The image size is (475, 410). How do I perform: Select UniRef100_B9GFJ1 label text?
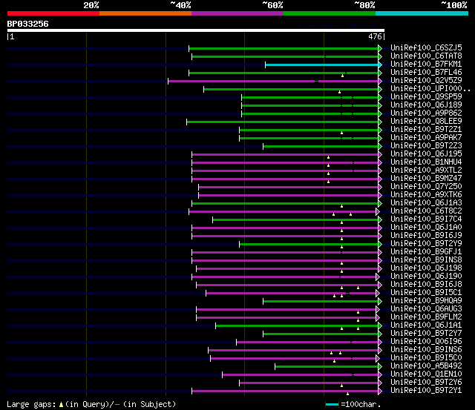tap(426, 252)
